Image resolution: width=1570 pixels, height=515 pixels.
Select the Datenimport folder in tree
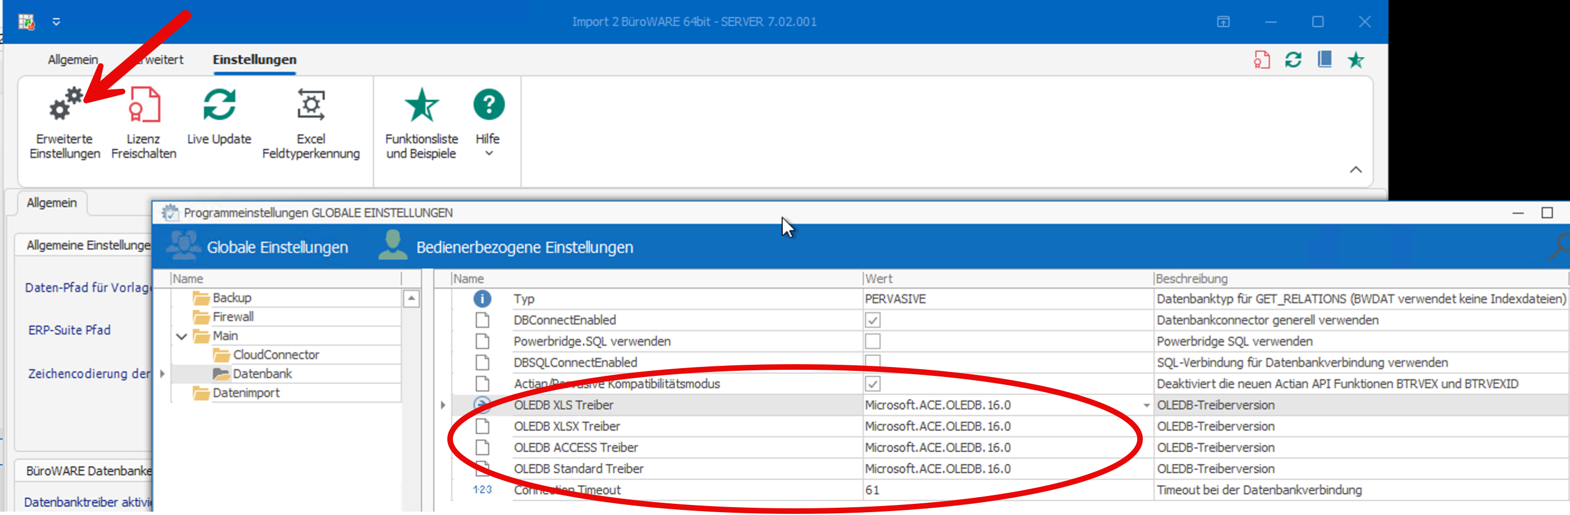click(245, 393)
